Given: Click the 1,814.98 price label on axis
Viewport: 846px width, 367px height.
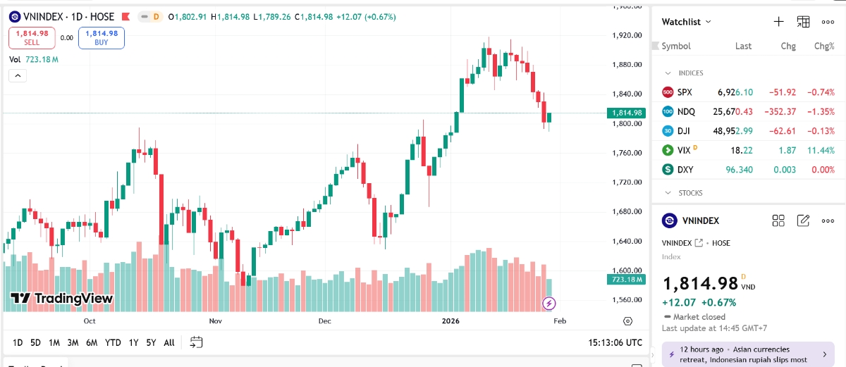Looking at the screenshot, I should pyautogui.click(x=626, y=113).
